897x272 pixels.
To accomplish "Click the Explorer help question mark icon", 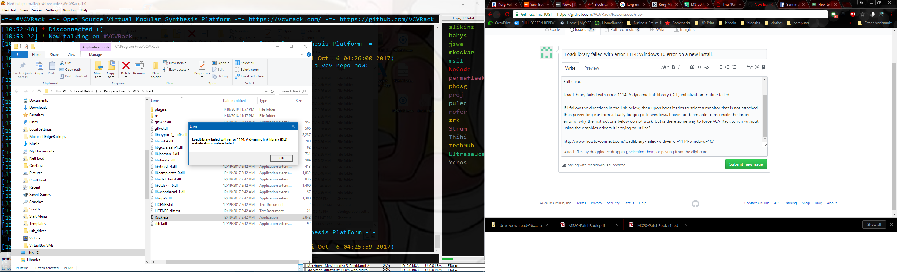I will coord(308,54).
